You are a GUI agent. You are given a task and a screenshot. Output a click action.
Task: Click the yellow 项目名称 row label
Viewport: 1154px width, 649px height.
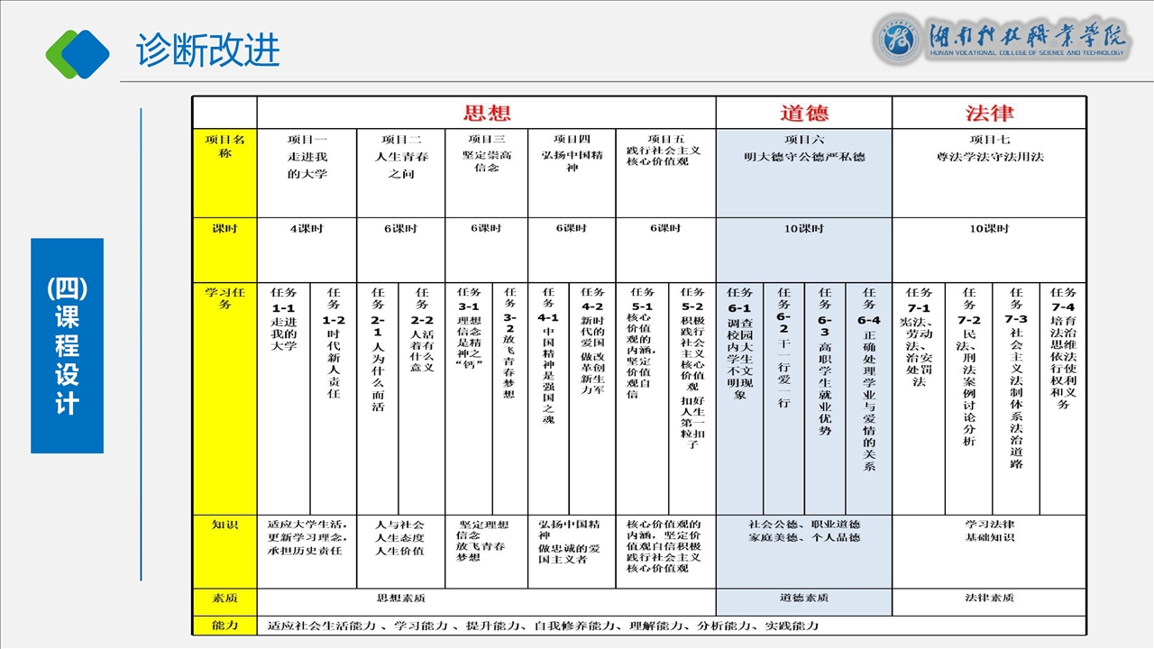(224, 147)
